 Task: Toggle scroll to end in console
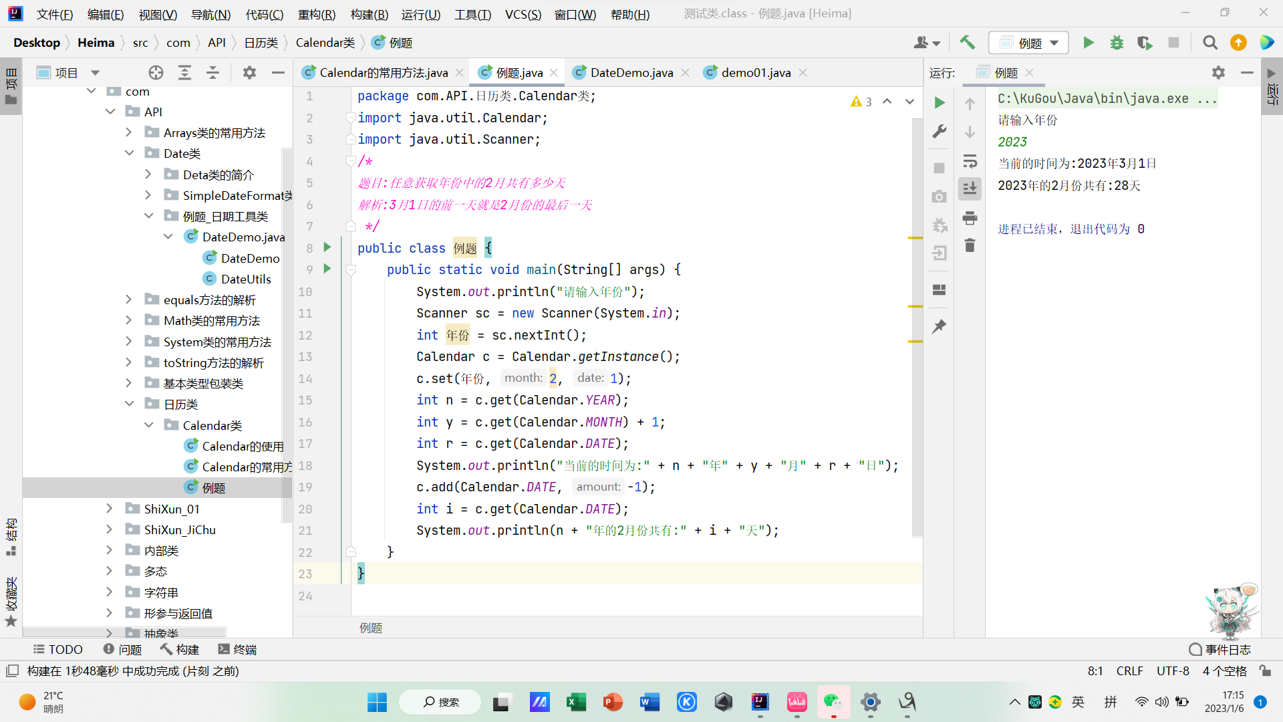coord(970,189)
